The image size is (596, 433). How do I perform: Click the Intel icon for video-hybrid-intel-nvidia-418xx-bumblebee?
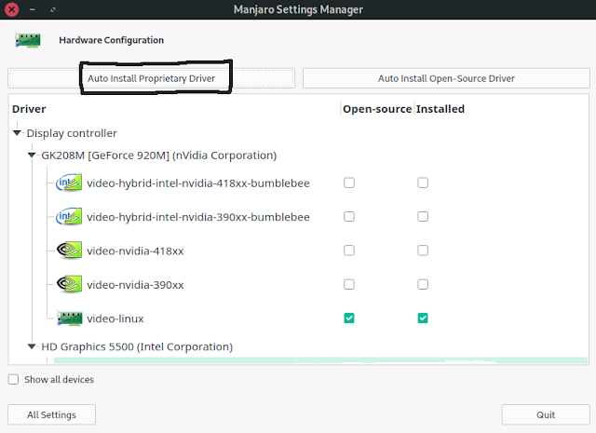click(69, 183)
